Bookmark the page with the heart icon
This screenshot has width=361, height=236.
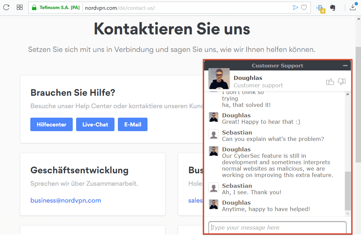pyautogui.click(x=304, y=8)
